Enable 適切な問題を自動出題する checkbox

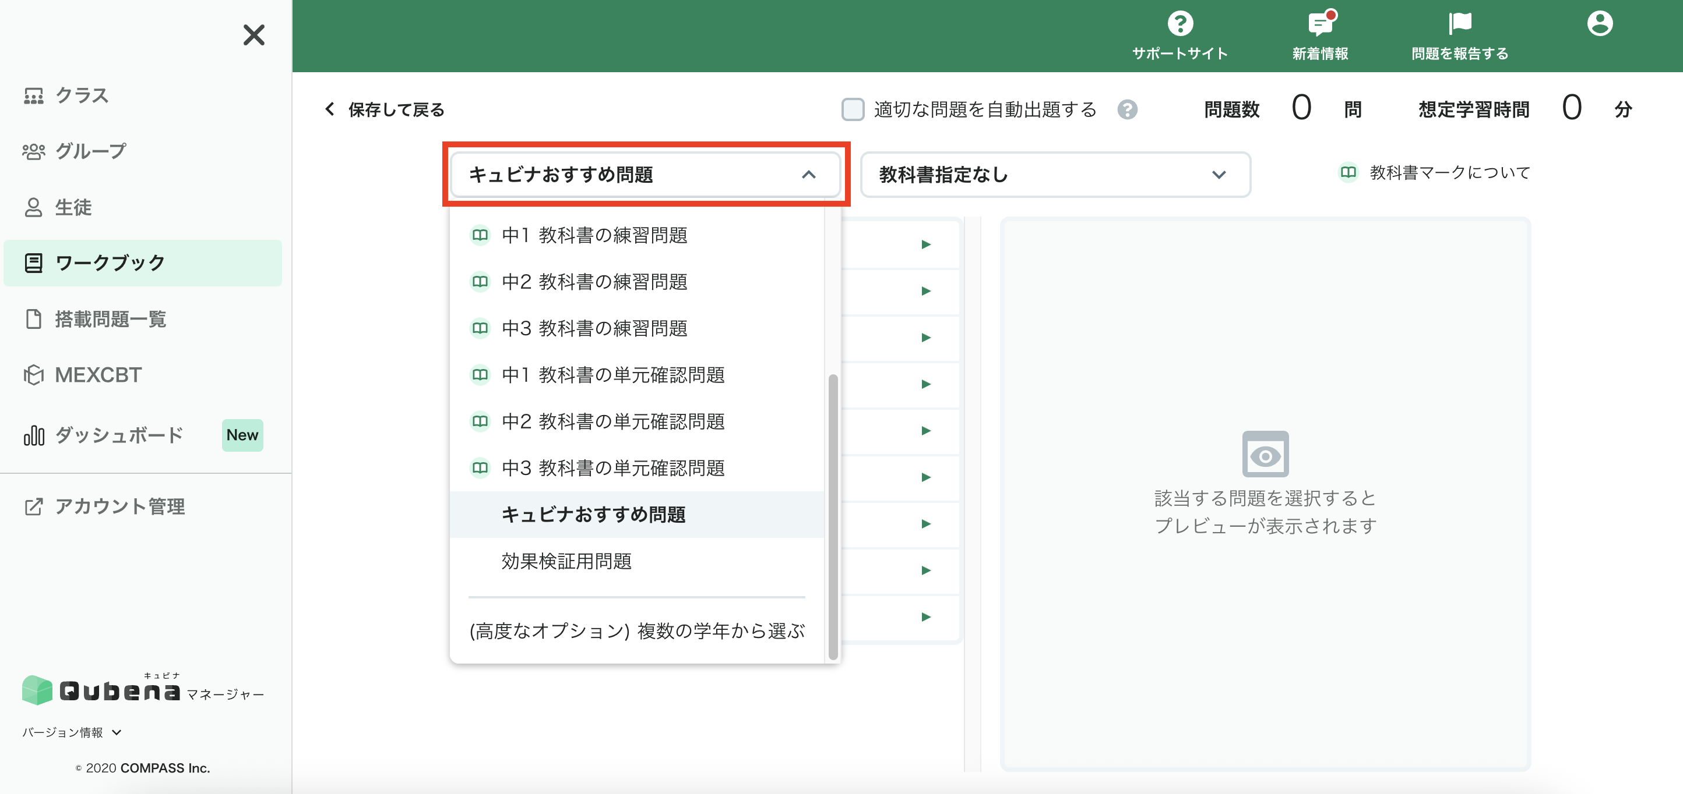point(852,109)
